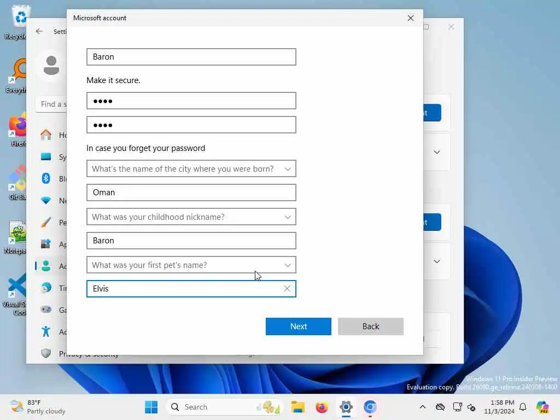Click the Settings back arrow
Image resolution: width=560 pixels, height=420 pixels.
point(39,31)
